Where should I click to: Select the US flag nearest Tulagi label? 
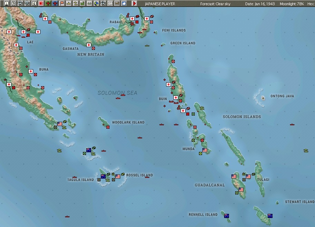[x=248, y=176]
